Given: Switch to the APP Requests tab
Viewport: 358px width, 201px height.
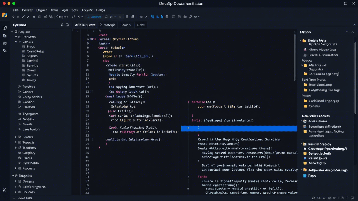Looking at the screenshot, I should 85,25.
